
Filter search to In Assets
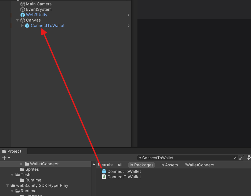click(x=169, y=165)
